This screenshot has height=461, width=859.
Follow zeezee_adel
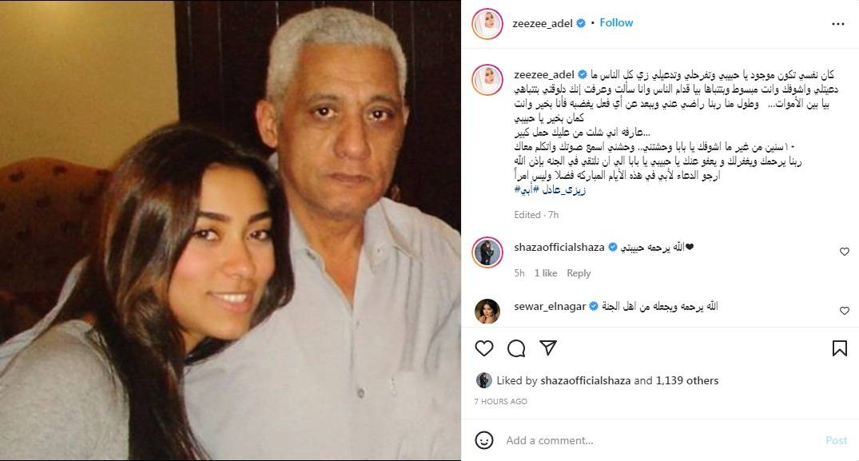pos(616,23)
